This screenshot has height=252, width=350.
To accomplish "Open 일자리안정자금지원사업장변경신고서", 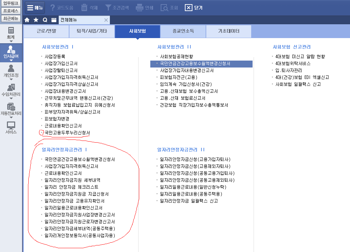I will [x=80, y=215].
